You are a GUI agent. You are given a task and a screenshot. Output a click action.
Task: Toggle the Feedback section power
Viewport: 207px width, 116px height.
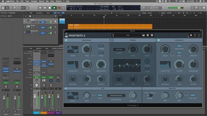[x=158, y=40]
